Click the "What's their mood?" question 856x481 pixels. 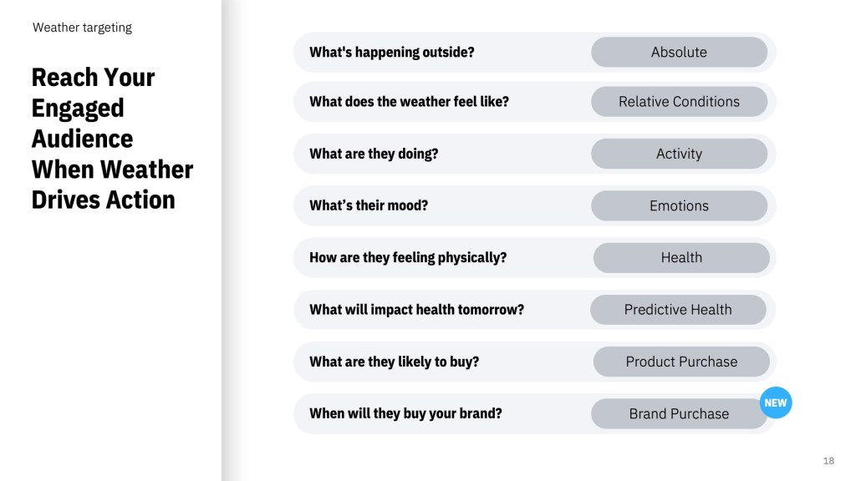pyautogui.click(x=369, y=205)
